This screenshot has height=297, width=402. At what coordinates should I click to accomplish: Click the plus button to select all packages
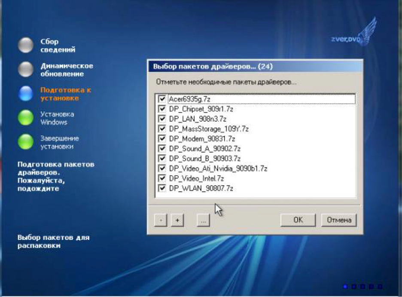coord(177,220)
